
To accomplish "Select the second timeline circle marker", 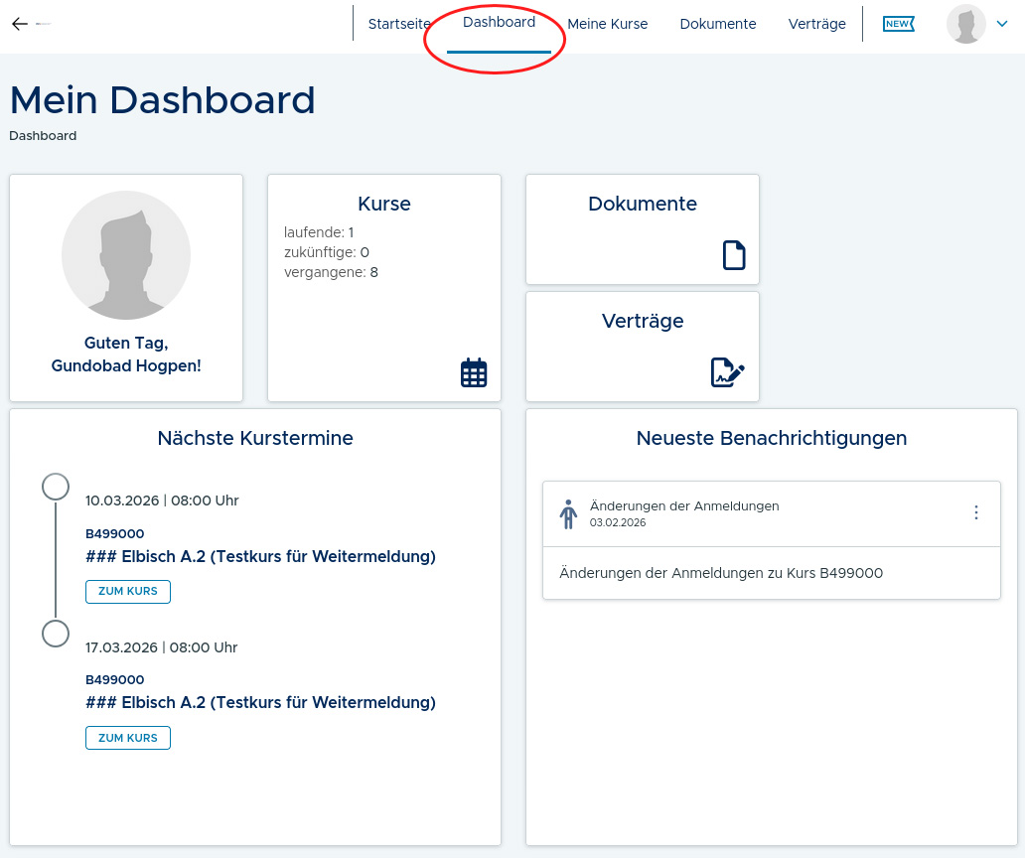I will point(56,634).
